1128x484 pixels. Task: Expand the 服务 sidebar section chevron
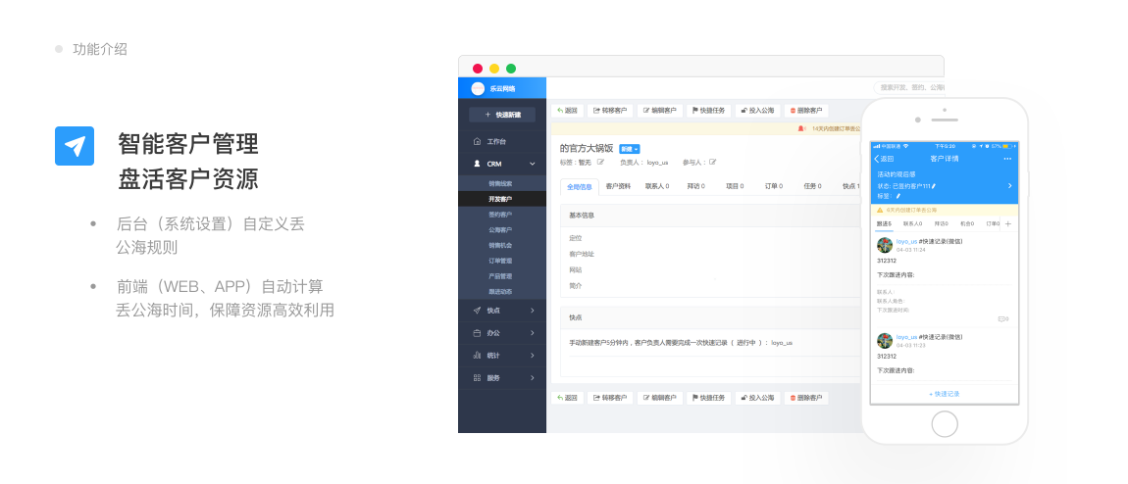coord(533,378)
